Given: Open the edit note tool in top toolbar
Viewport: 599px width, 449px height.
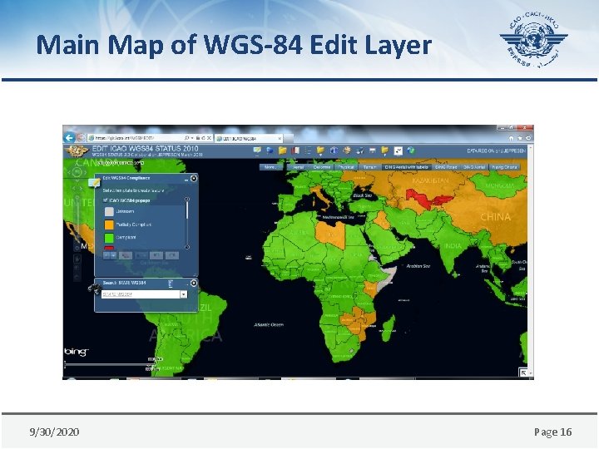Looking at the screenshot, I should [x=257, y=150].
